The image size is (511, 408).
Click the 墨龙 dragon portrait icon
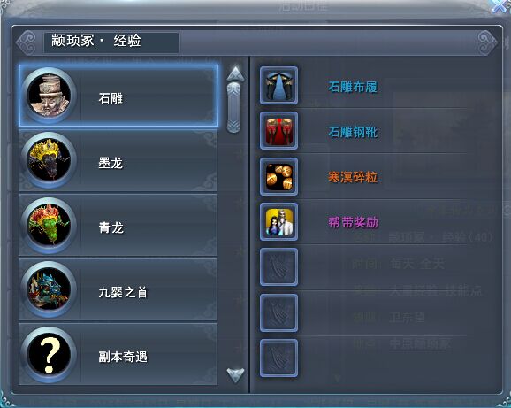[49, 160]
